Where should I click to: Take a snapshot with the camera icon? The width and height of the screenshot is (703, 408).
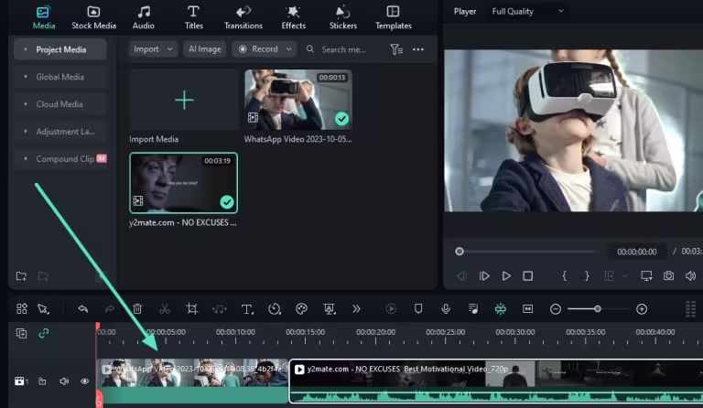pos(668,276)
